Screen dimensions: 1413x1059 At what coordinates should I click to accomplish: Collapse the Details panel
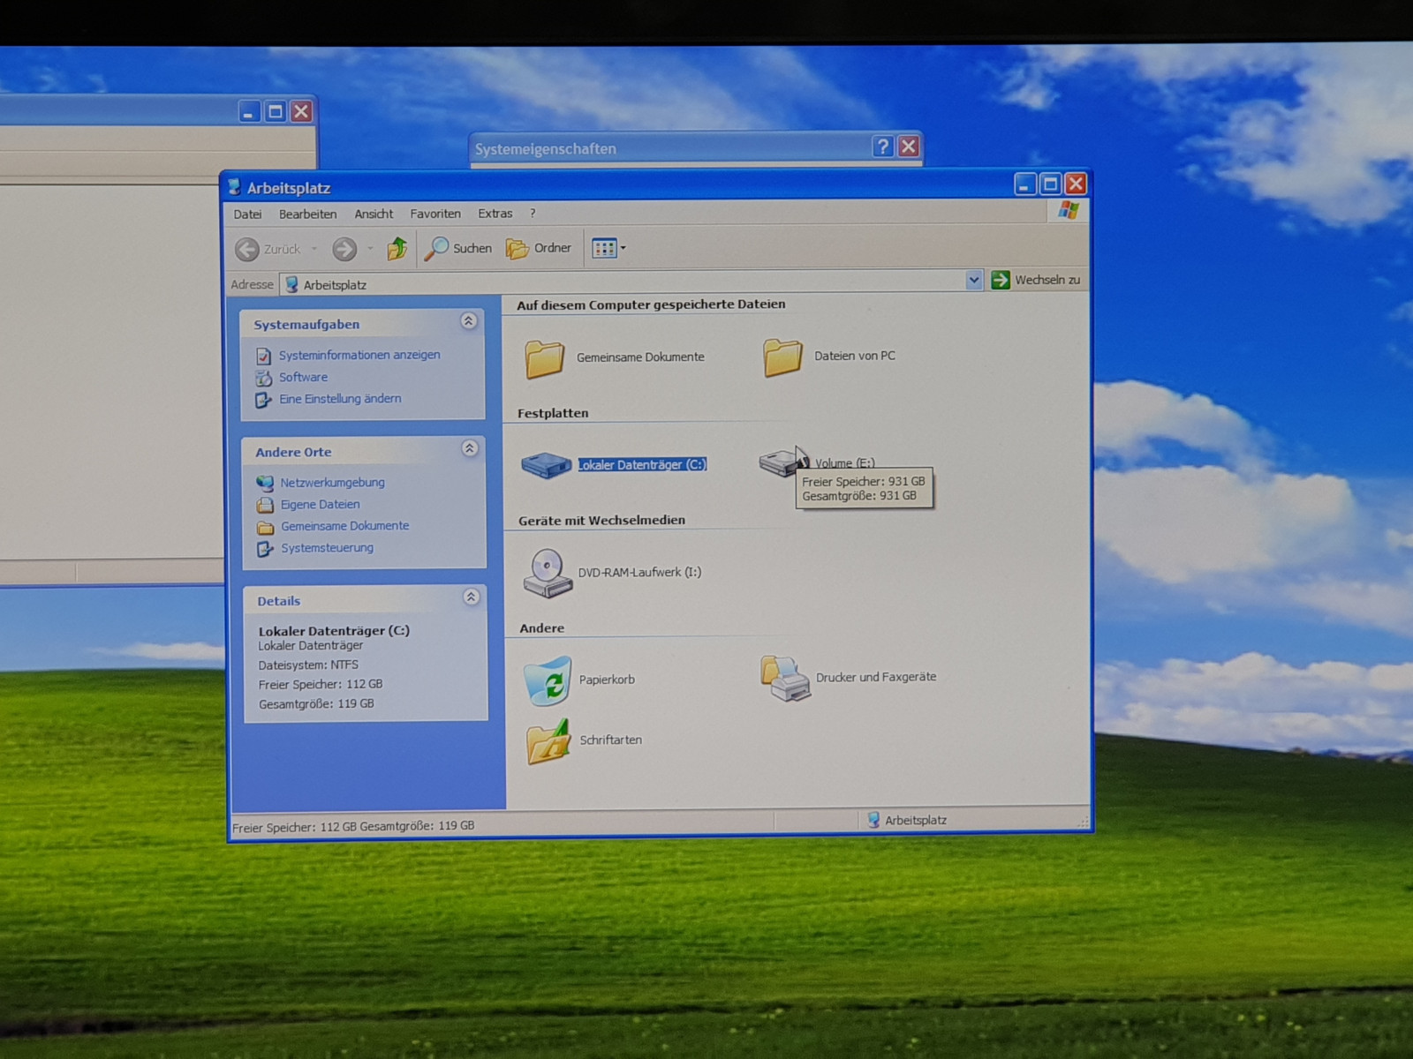click(x=472, y=597)
